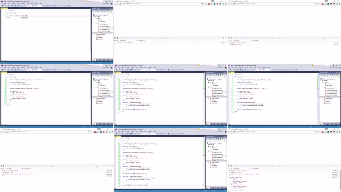
Task: Toggle console filter icon in Chrome with two console lines
Action: click(x=231, y=40)
